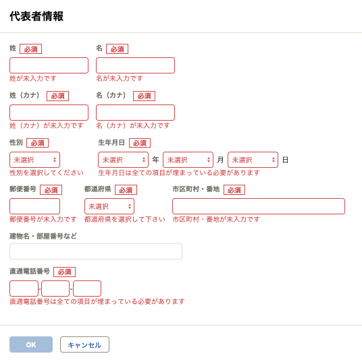Click the 姓が未入力です error message
This screenshot has width=362, height=362.
pos(33,78)
